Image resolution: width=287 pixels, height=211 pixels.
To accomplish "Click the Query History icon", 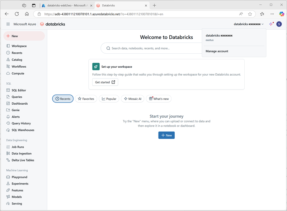I will (x=8, y=123).
